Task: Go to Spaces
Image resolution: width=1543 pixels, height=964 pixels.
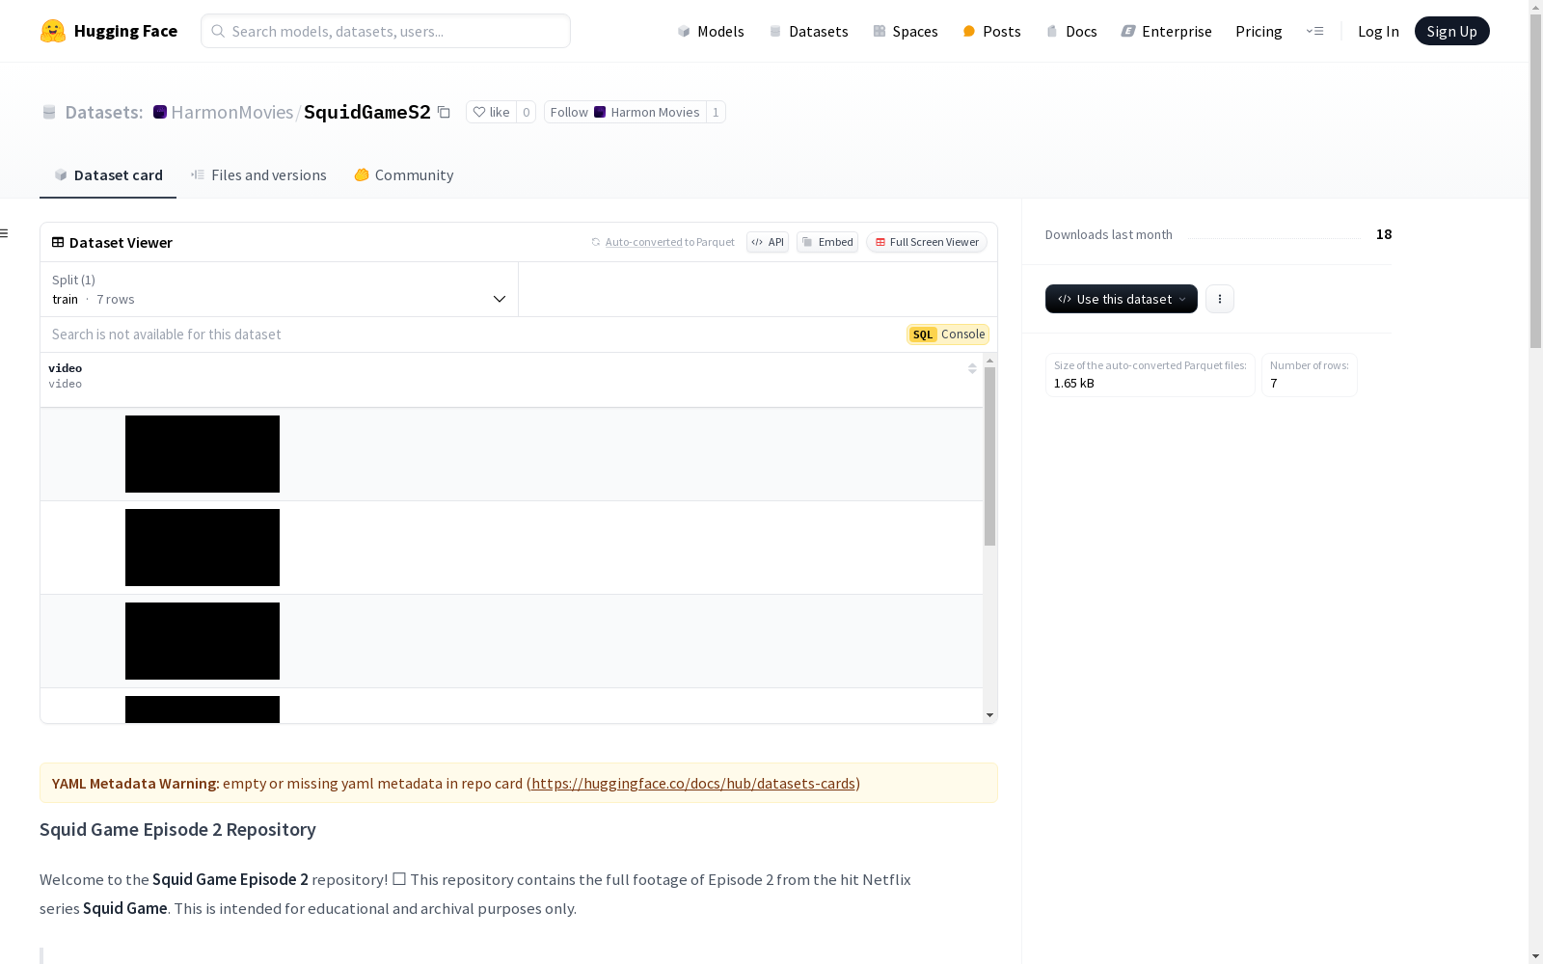Action: [906, 31]
